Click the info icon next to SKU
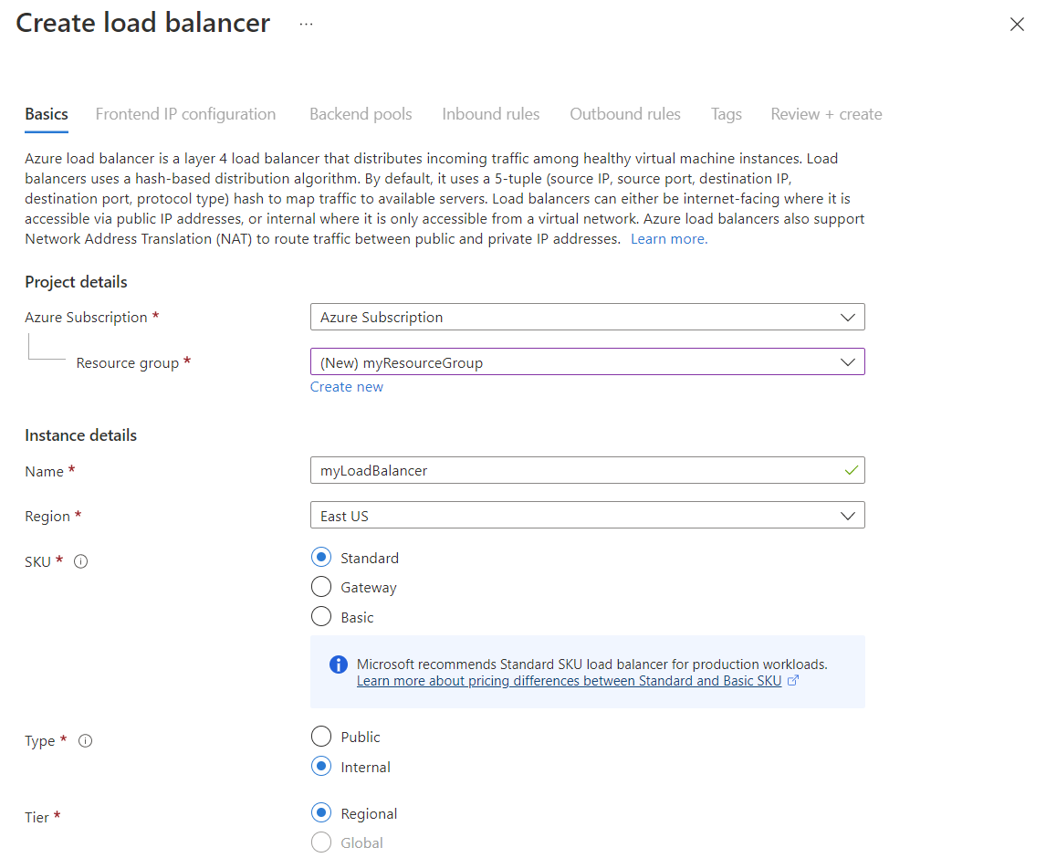The height and width of the screenshot is (858, 1046). coord(80,561)
